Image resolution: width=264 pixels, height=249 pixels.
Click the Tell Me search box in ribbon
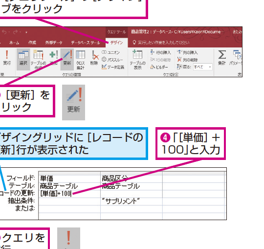(x=161, y=43)
